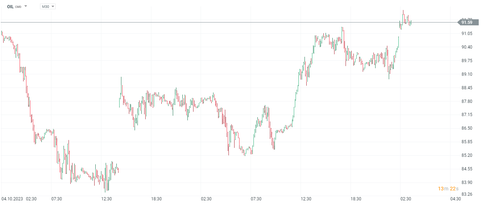Click the 04:30 time axis label
This screenshot has width=483, height=205.
[455, 199]
